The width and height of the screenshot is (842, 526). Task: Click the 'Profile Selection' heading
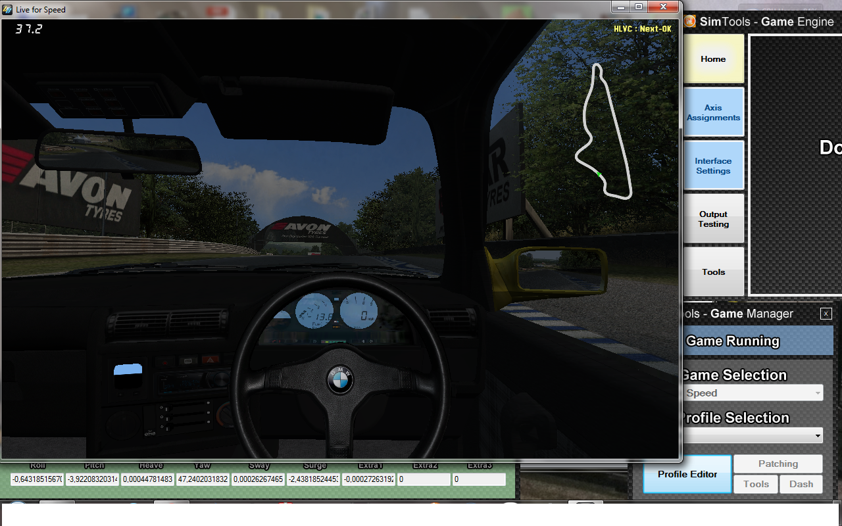[733, 418]
